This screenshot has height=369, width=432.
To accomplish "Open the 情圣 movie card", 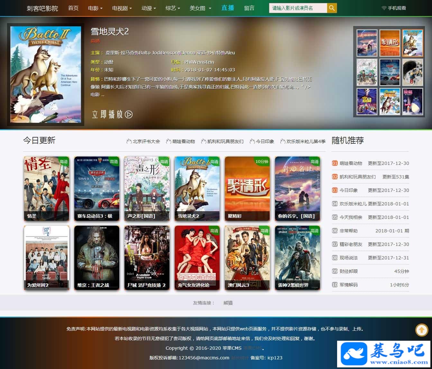I will point(47,189).
